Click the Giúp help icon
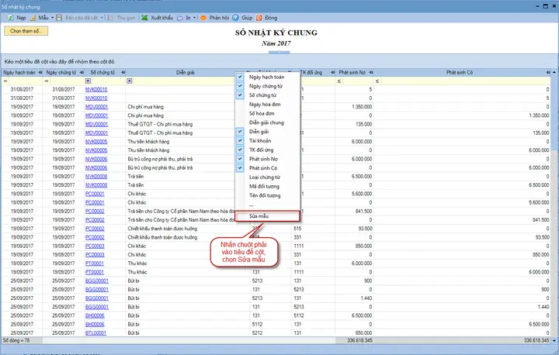 [236, 18]
